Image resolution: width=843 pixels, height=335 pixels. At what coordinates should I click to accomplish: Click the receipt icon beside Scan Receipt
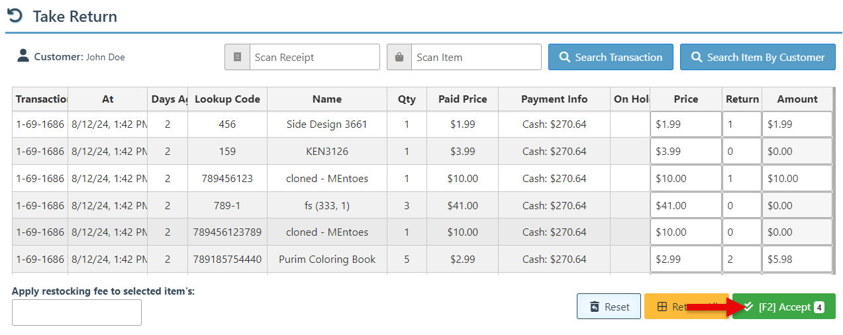(x=237, y=57)
